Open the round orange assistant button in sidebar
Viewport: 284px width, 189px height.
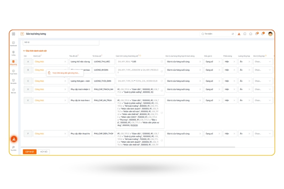14,139
